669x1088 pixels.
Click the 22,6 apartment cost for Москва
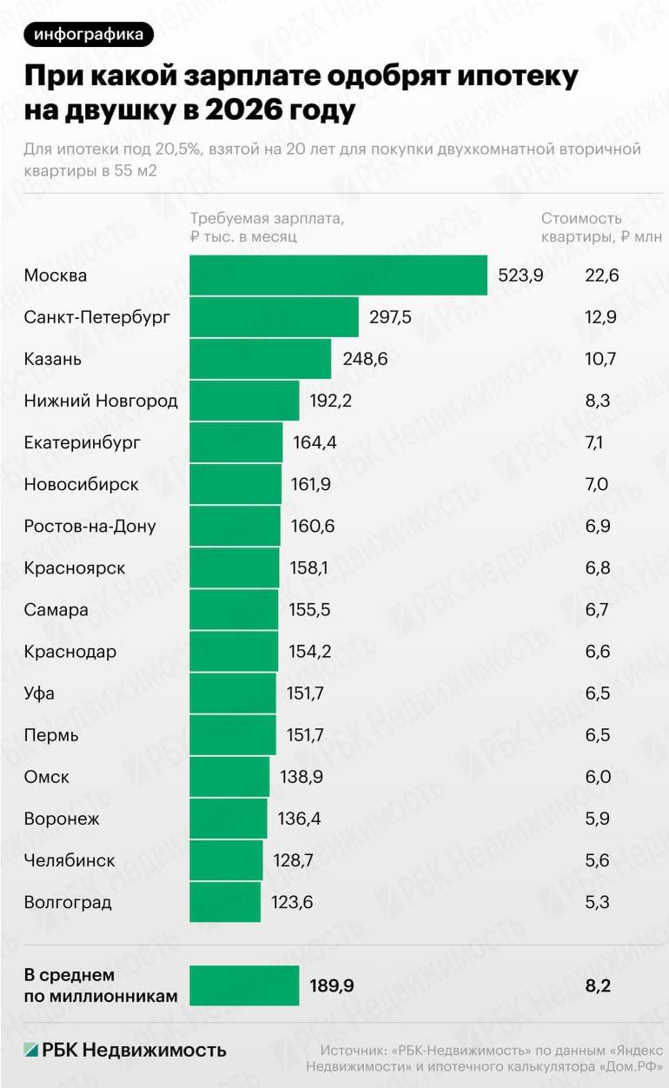(601, 275)
